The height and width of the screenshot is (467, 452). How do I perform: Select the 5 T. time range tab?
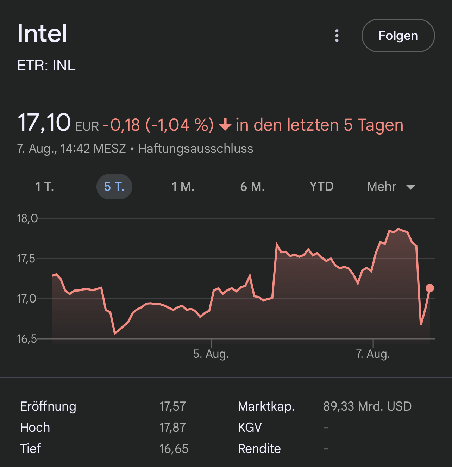coord(114,186)
